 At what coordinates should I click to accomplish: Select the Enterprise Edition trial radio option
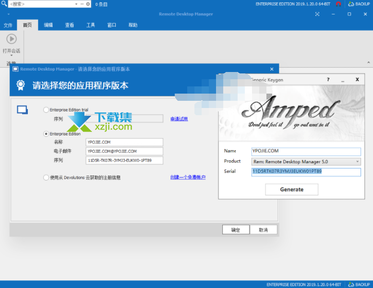46,110
